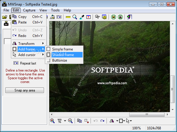Click the 100% zoom reset icon
The image size is (177, 132).
59,121
